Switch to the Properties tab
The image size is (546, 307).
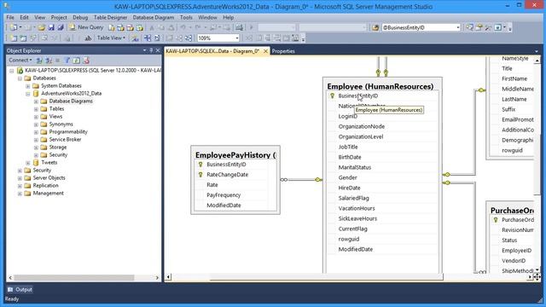283,51
